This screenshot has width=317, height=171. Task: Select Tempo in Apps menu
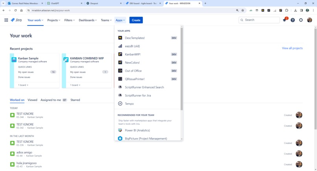(147, 104)
